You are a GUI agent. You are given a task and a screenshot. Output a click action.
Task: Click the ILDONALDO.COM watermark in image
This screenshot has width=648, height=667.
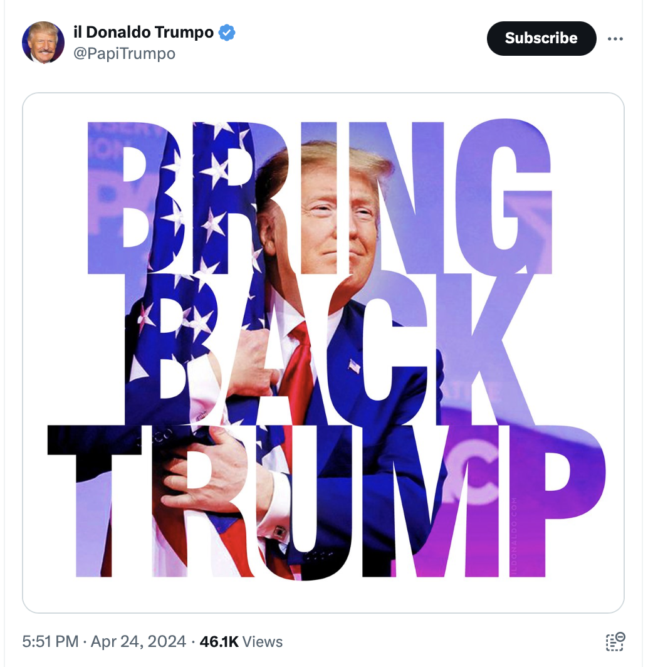click(514, 536)
